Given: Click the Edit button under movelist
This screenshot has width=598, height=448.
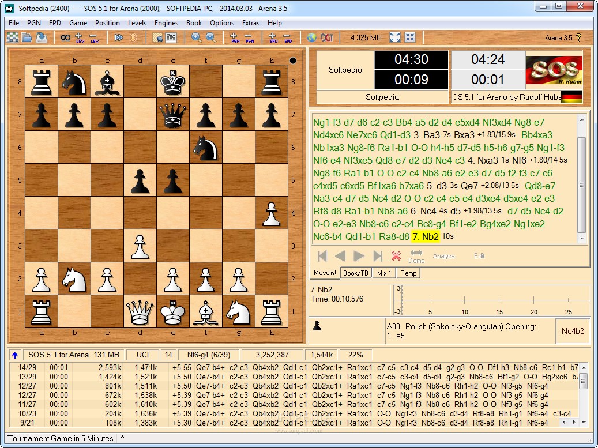Looking at the screenshot, I should click(479, 256).
